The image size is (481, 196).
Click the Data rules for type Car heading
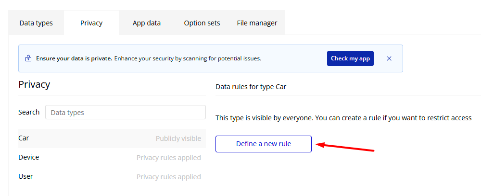[x=251, y=87]
